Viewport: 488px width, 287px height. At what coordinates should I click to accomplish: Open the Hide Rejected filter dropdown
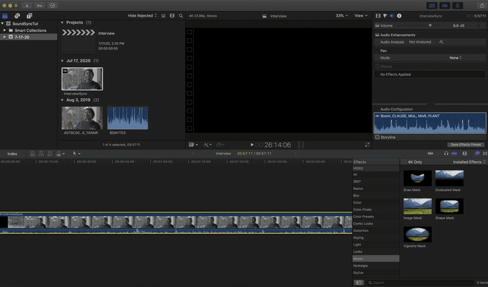pos(142,16)
